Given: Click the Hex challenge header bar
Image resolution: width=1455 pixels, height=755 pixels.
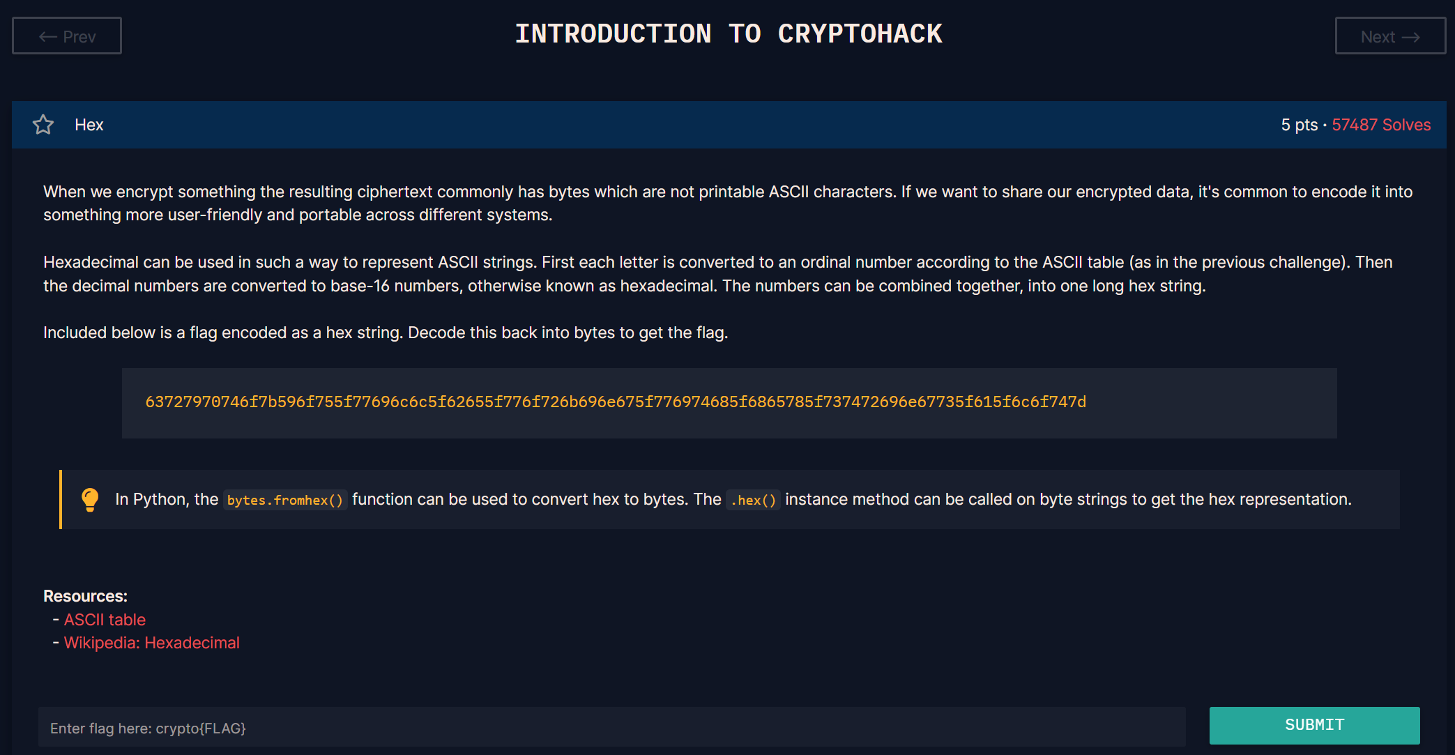Looking at the screenshot, I should [729, 125].
